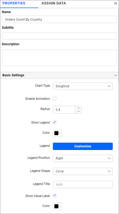Image resolution: width=119 pixels, height=214 pixels.
Task: Open the Legend Position dropdown
Action: coord(83,158)
